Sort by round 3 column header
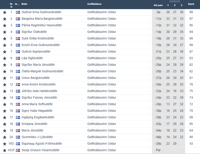The image size is (200, 154). tap(182, 5)
